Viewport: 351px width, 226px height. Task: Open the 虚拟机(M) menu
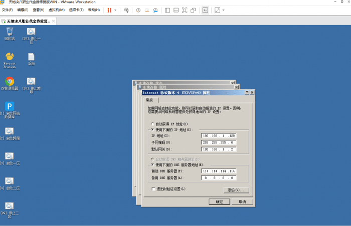click(56, 10)
